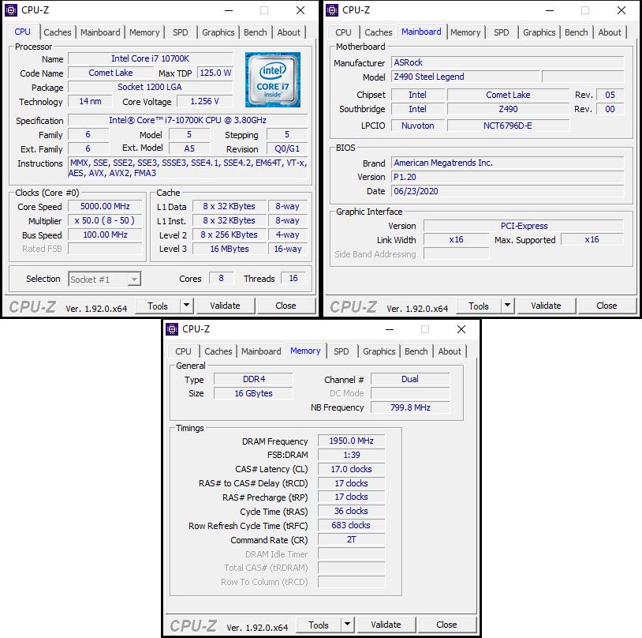Open About tab in the Mainboard window
This screenshot has width=642, height=638.
coord(610,32)
